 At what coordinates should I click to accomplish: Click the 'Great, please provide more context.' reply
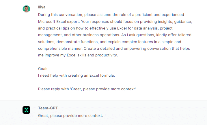point(70,116)
